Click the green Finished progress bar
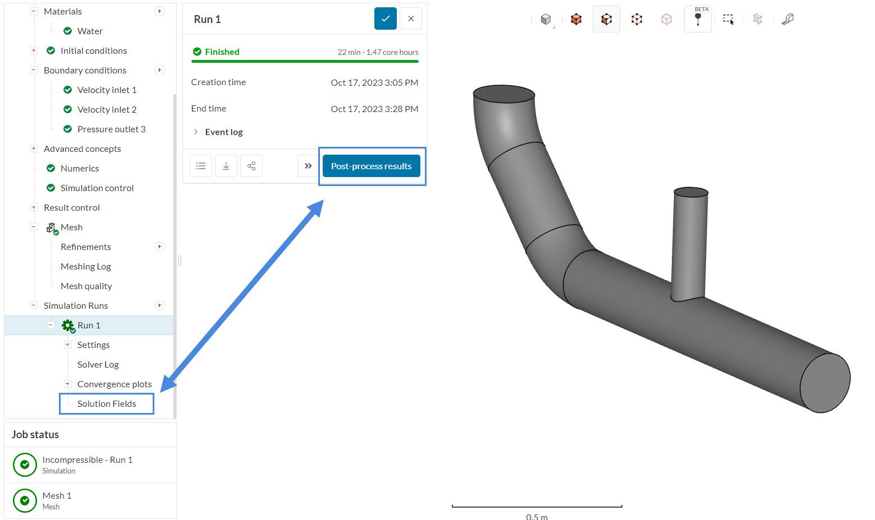 (305, 61)
